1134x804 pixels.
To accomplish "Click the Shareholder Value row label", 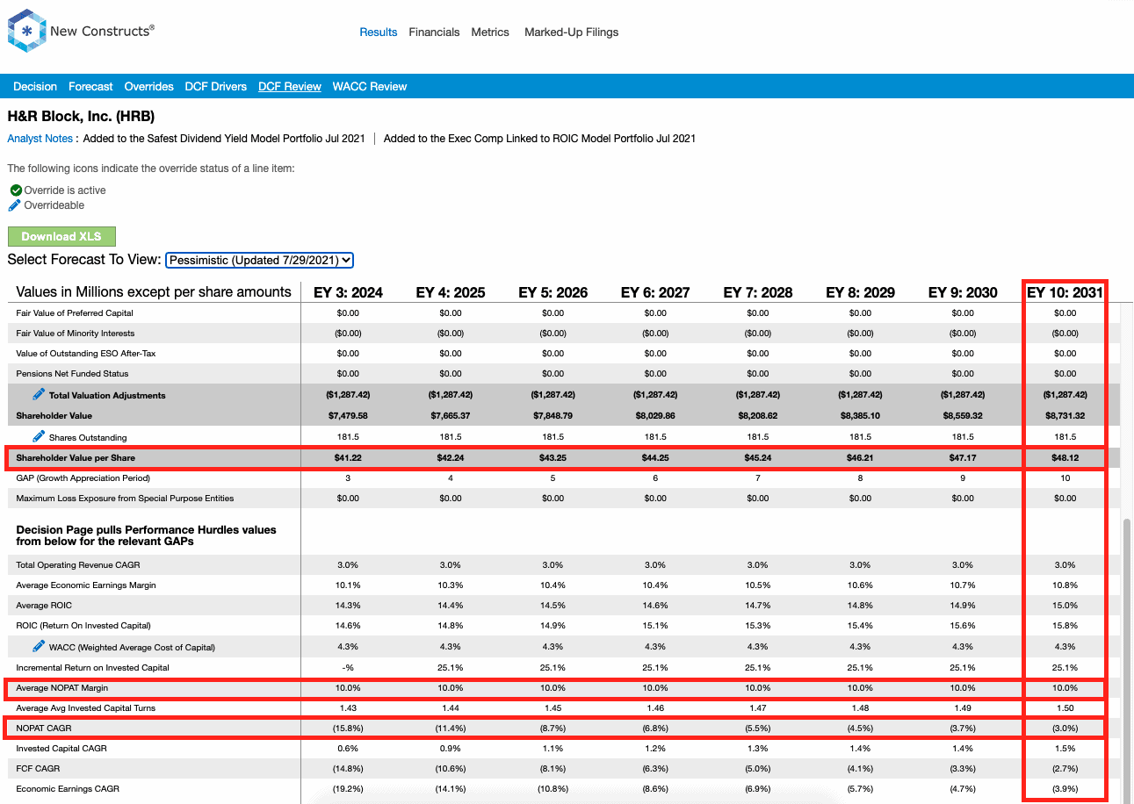I will click(x=54, y=416).
